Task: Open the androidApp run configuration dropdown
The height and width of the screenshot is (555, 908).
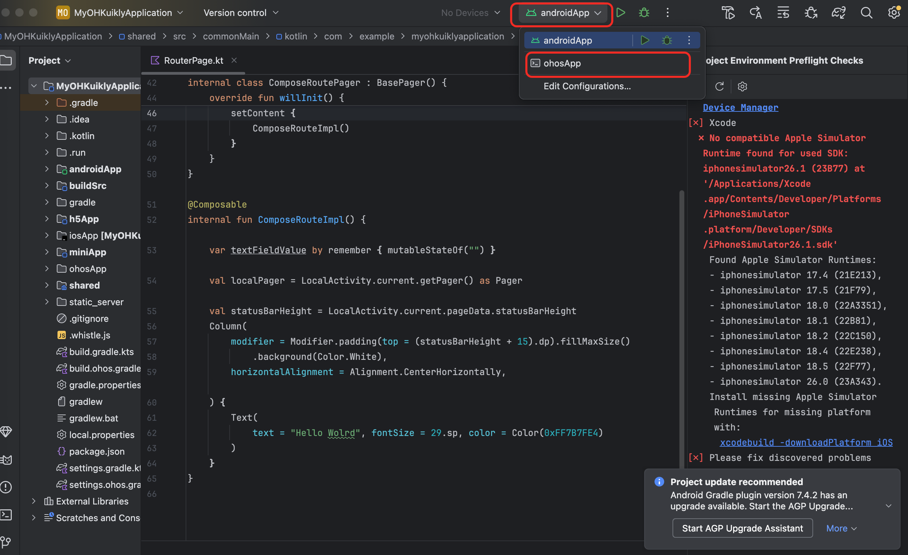Action: [x=563, y=13]
